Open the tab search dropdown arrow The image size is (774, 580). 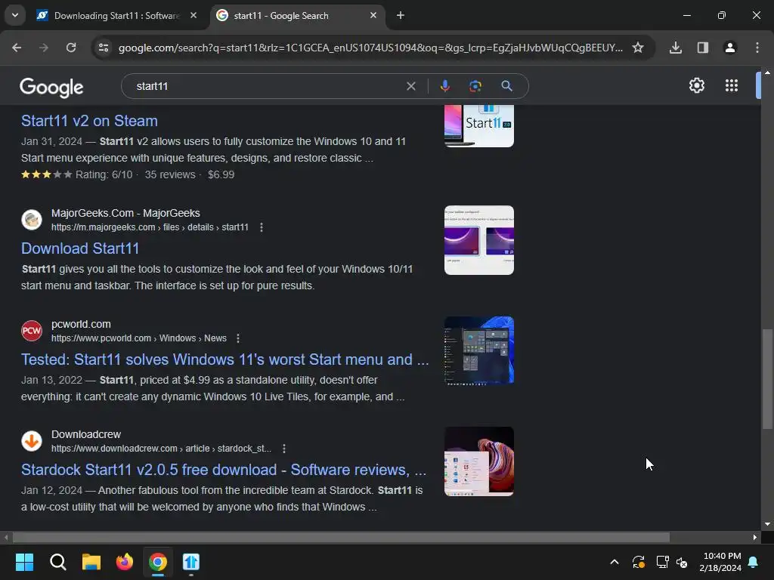(15, 15)
